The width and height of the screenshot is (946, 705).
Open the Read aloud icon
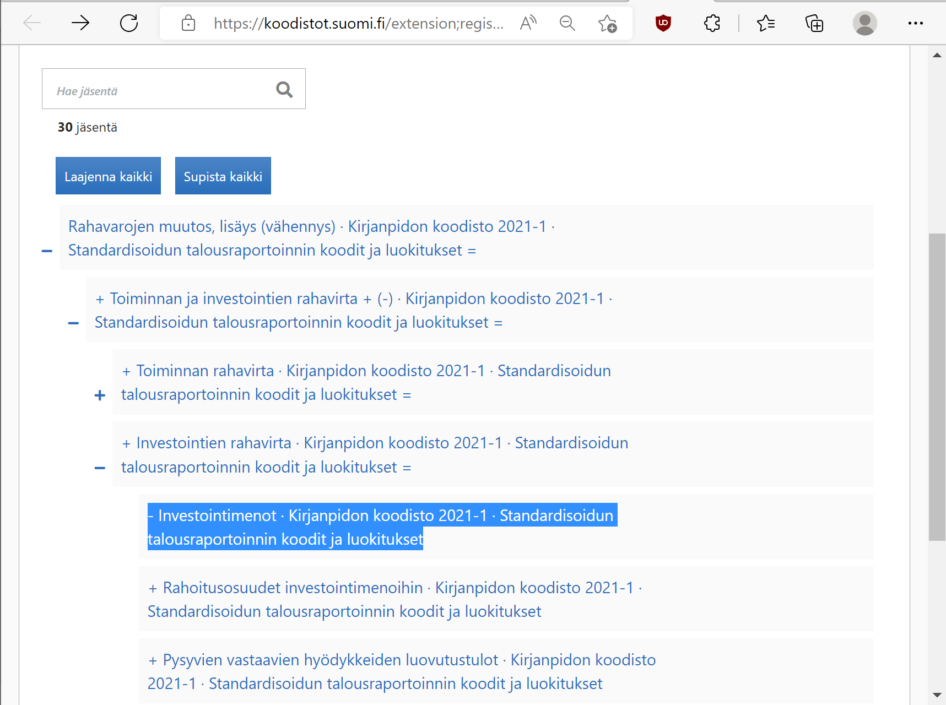(528, 23)
